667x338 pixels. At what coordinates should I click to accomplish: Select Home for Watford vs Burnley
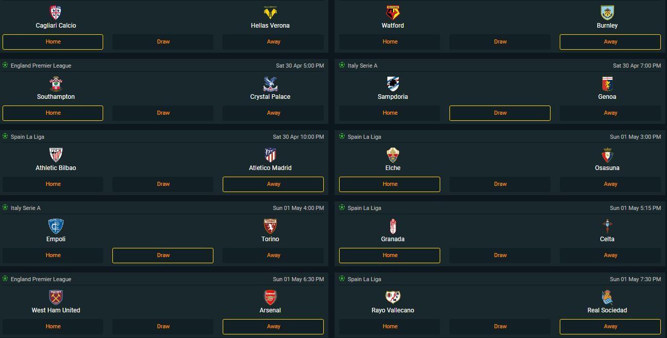[390, 42]
